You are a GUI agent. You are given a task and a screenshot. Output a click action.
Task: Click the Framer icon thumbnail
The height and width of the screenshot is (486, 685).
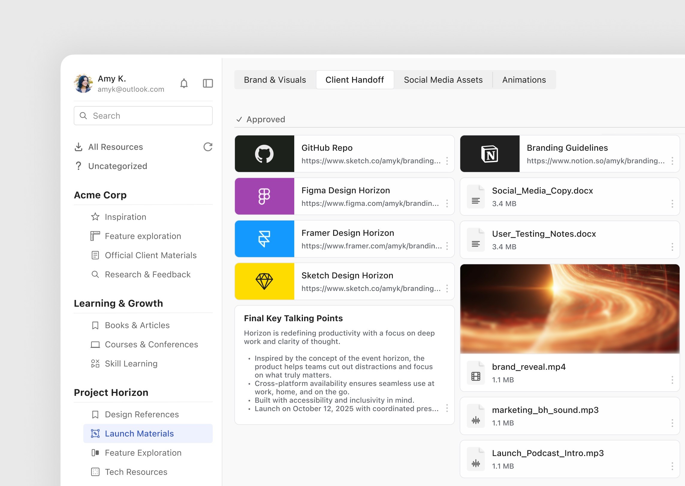[264, 239]
